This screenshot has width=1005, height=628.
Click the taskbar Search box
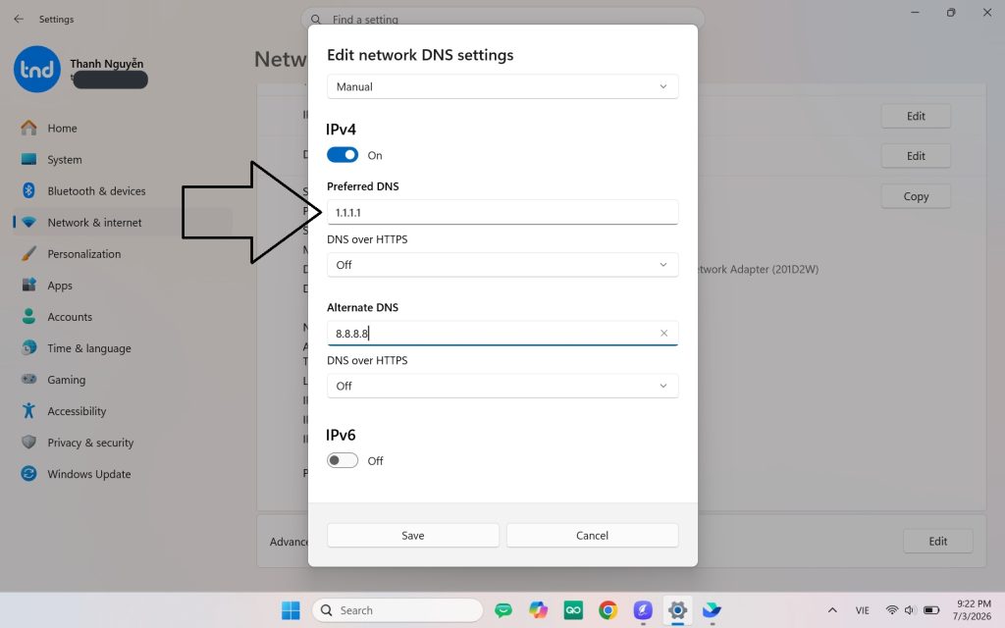point(397,610)
